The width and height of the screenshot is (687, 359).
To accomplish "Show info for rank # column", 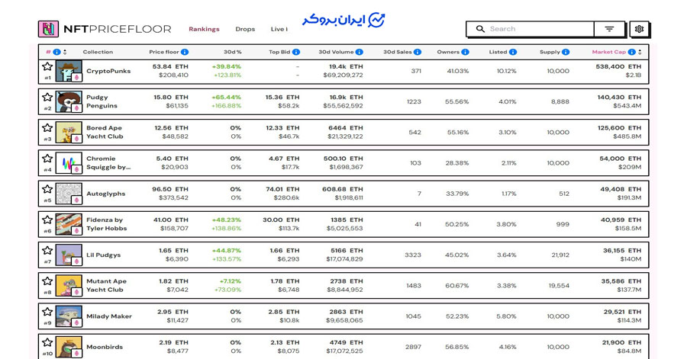I will (x=57, y=52).
